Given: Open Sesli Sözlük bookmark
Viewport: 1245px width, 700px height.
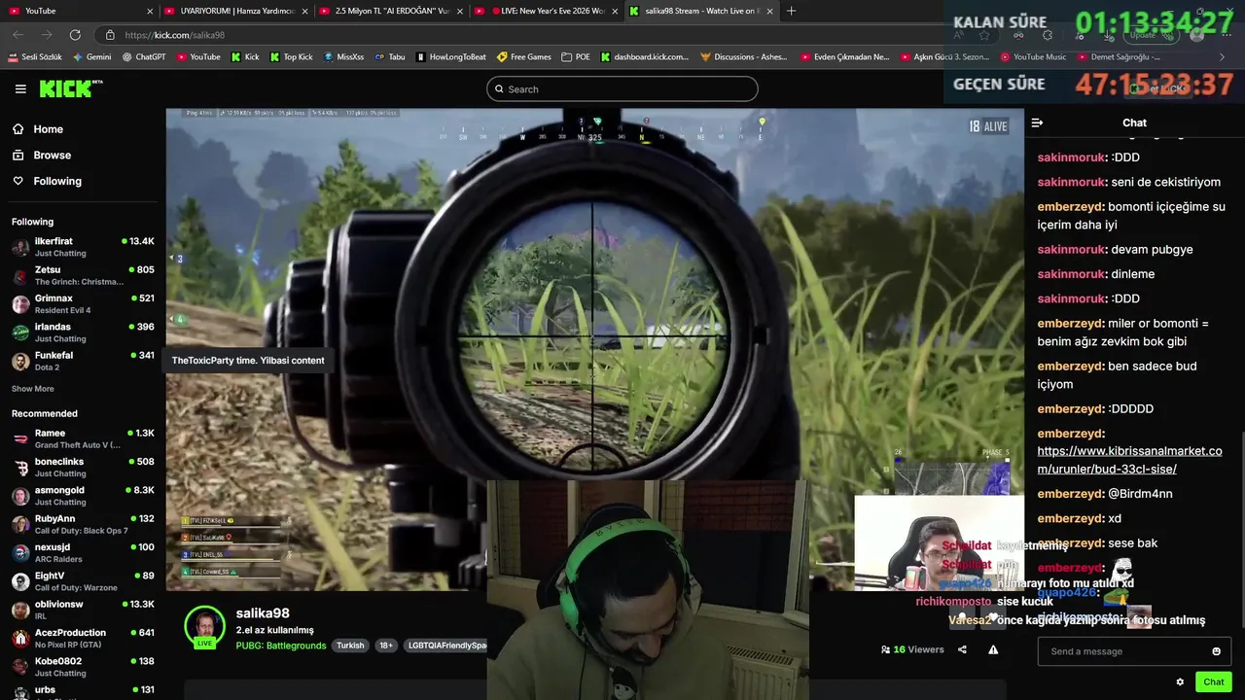Looking at the screenshot, I should point(35,57).
